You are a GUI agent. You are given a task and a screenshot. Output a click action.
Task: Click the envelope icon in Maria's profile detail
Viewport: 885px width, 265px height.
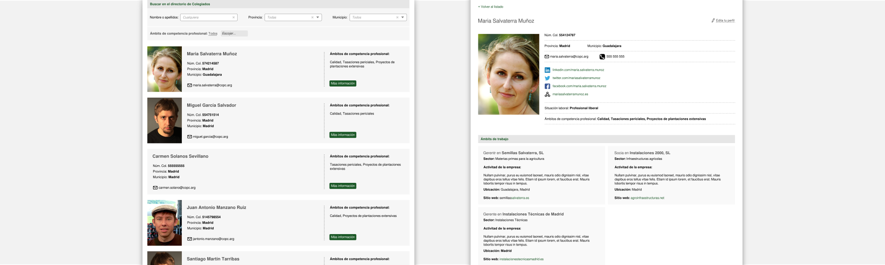coord(547,57)
